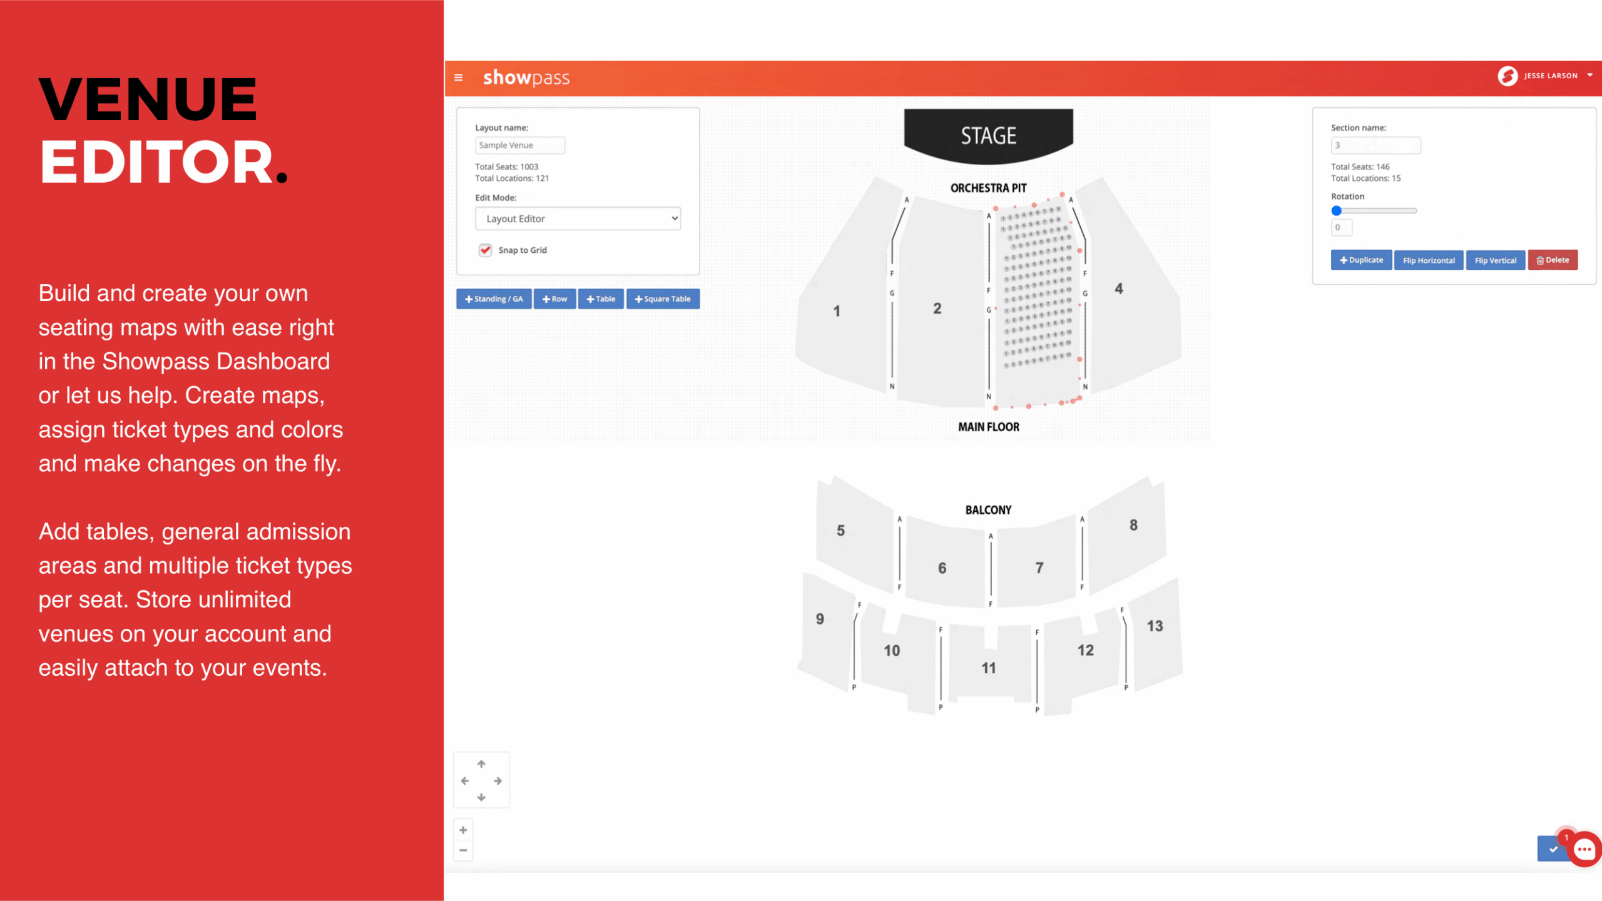Add a Standing / GA area
1602x901 pixels.
point(494,299)
